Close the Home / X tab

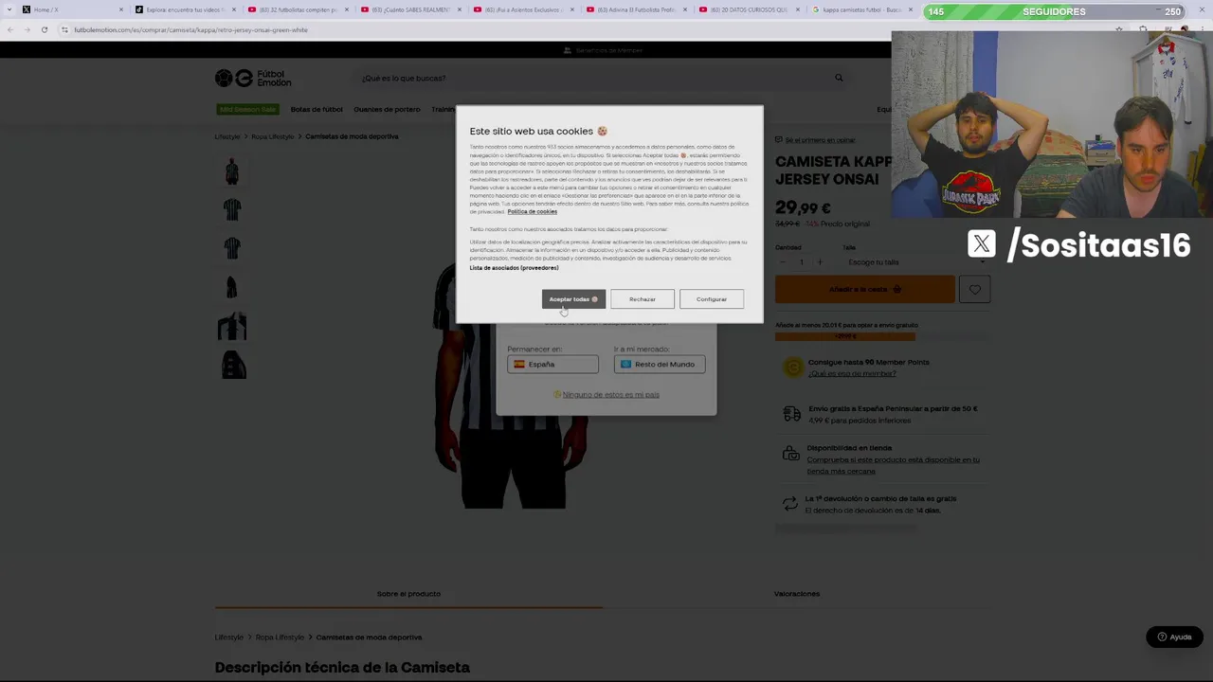click(121, 9)
